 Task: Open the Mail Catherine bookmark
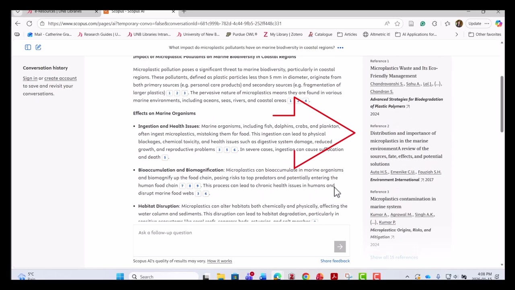49,35
